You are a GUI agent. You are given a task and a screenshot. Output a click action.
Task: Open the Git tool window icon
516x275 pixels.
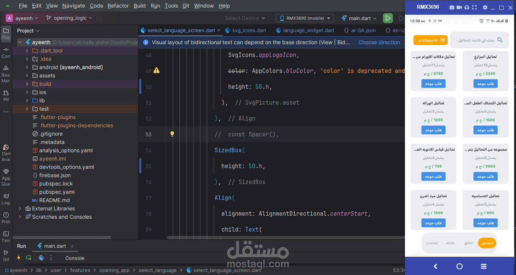click(6, 253)
